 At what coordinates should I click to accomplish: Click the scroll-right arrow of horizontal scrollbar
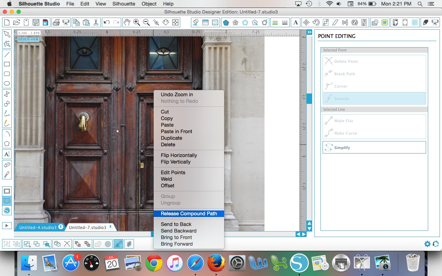(304, 234)
